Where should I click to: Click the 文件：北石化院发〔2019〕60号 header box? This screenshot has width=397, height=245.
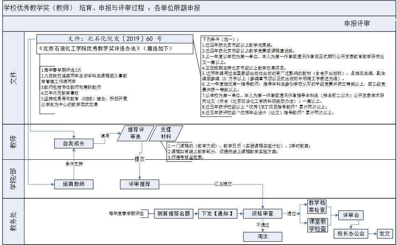115,39
